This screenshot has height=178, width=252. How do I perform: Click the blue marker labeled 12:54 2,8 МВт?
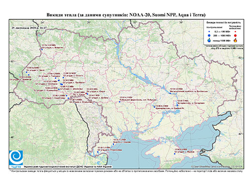[x=29, y=75]
